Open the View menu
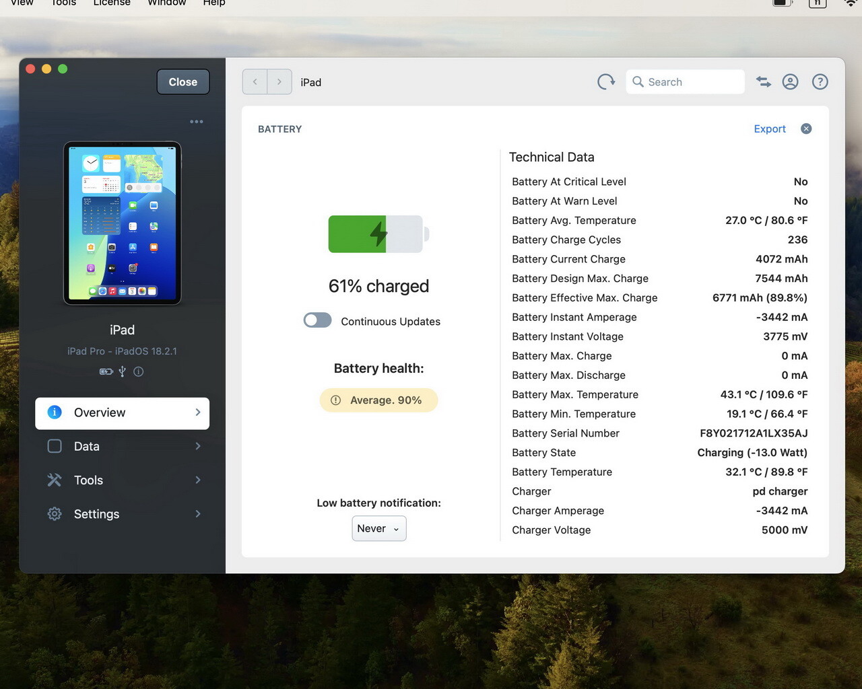 22,3
